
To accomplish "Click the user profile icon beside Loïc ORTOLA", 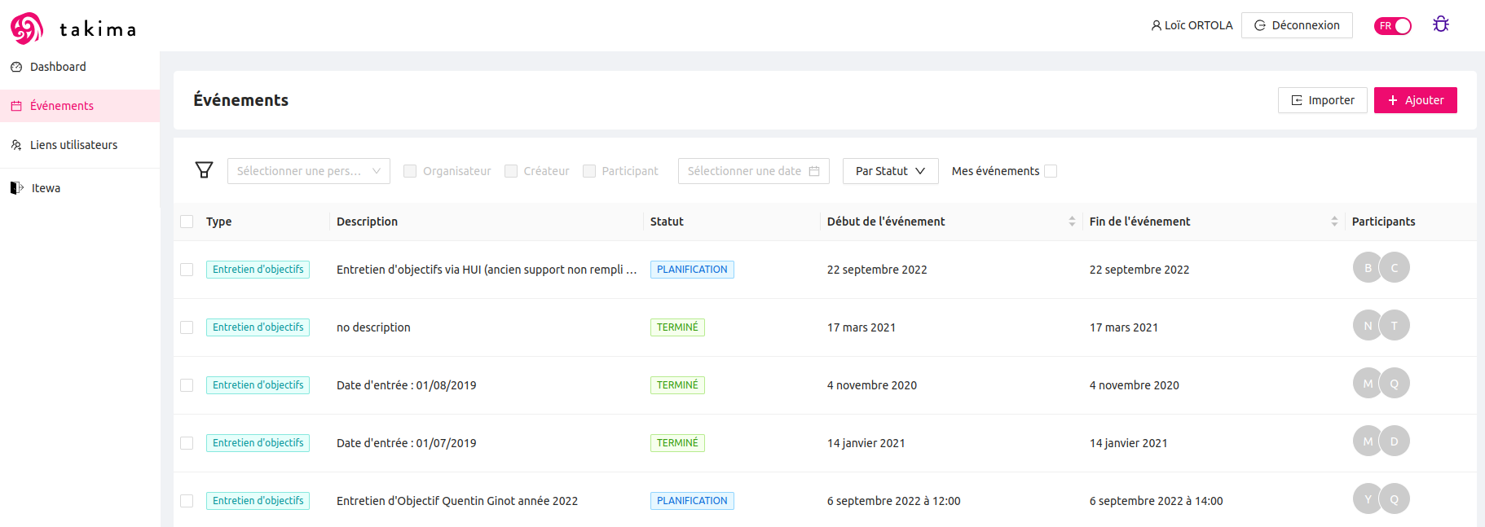I will pyautogui.click(x=1156, y=25).
